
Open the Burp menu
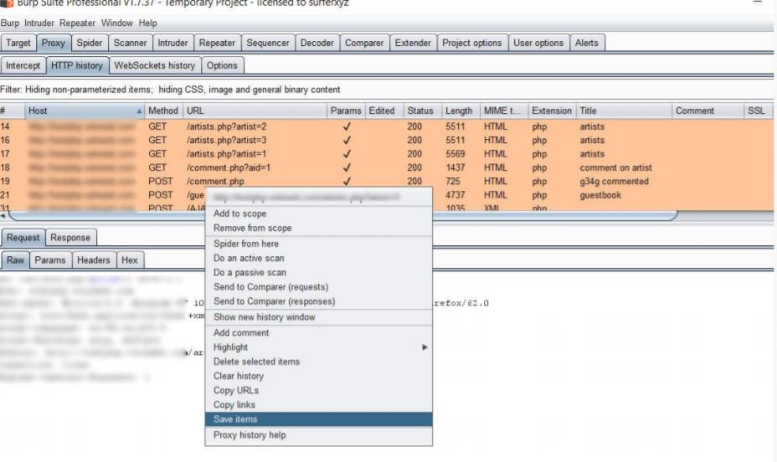[x=10, y=23]
